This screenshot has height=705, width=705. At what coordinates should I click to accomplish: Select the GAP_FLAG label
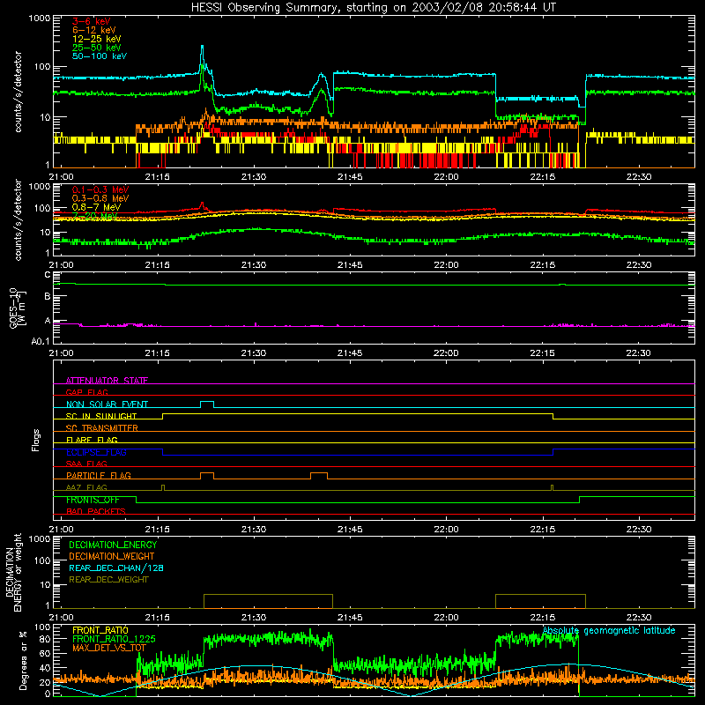86,392
